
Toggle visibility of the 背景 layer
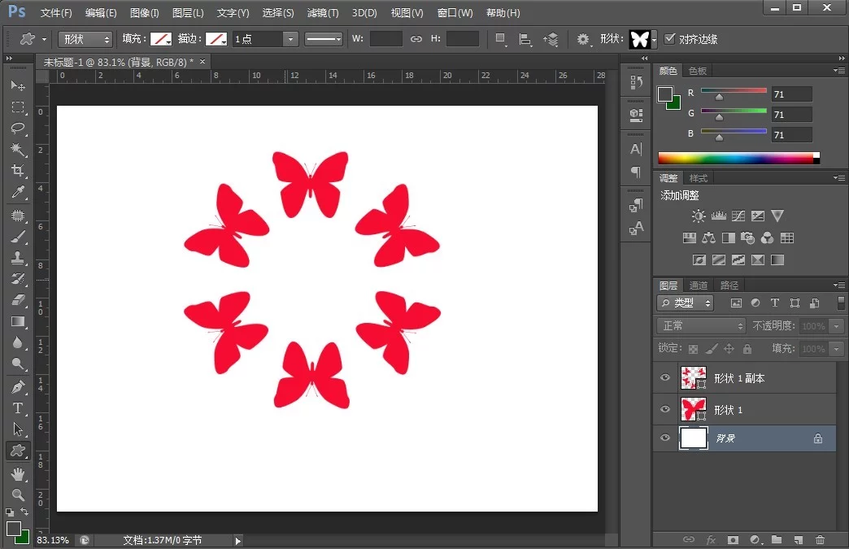665,438
